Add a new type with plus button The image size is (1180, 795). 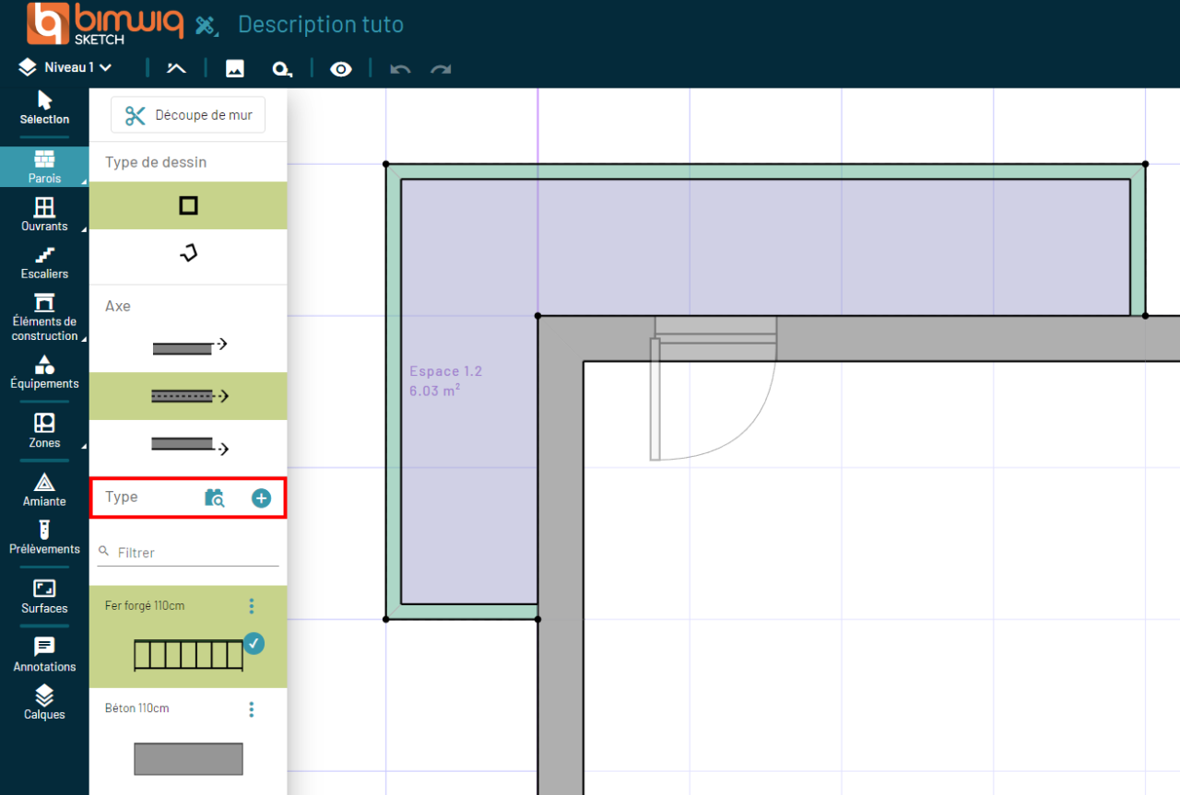point(262,498)
